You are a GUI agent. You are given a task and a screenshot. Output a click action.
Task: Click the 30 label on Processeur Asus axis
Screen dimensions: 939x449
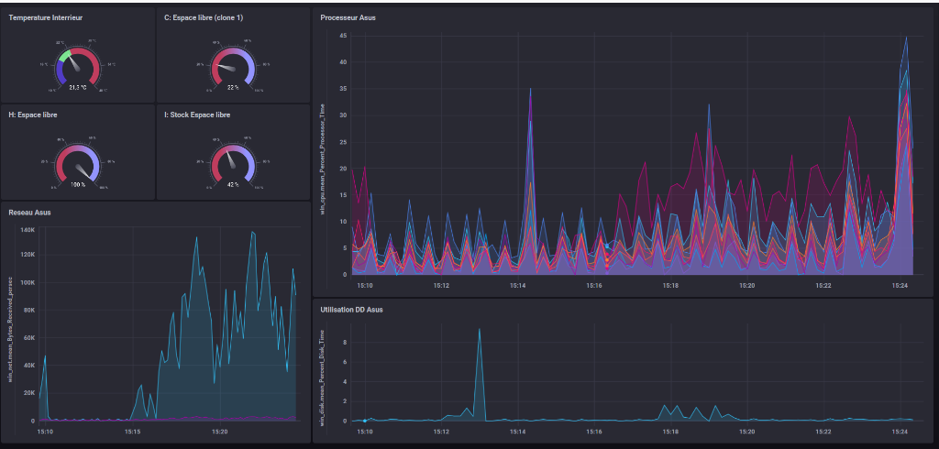pos(343,115)
